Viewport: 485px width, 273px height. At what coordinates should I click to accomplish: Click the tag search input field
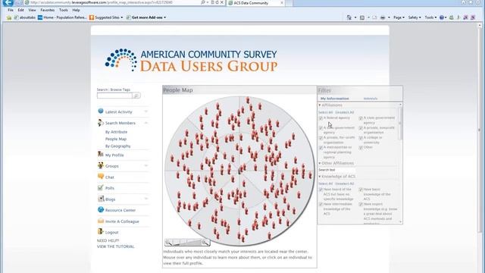click(114, 96)
